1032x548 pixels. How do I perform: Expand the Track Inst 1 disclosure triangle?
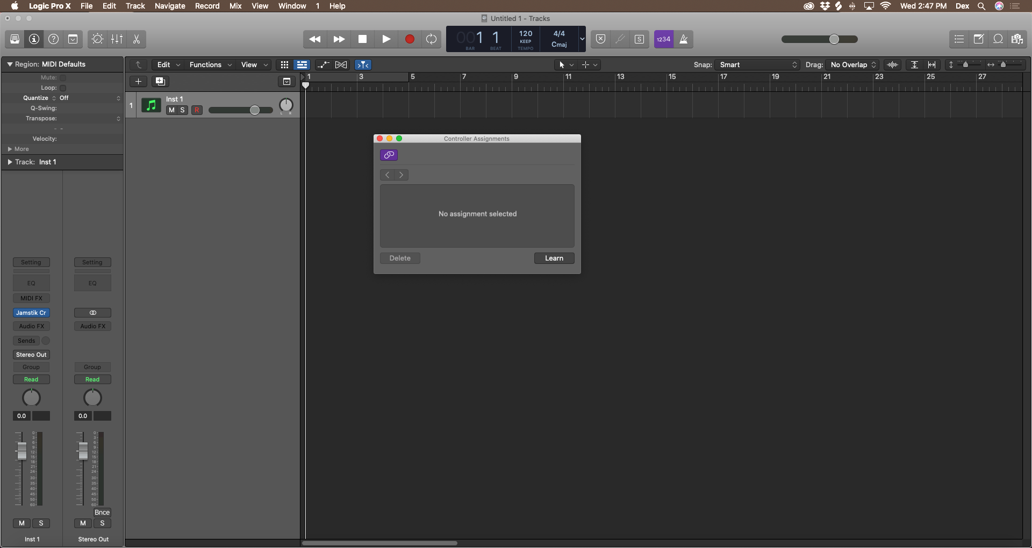tap(10, 162)
